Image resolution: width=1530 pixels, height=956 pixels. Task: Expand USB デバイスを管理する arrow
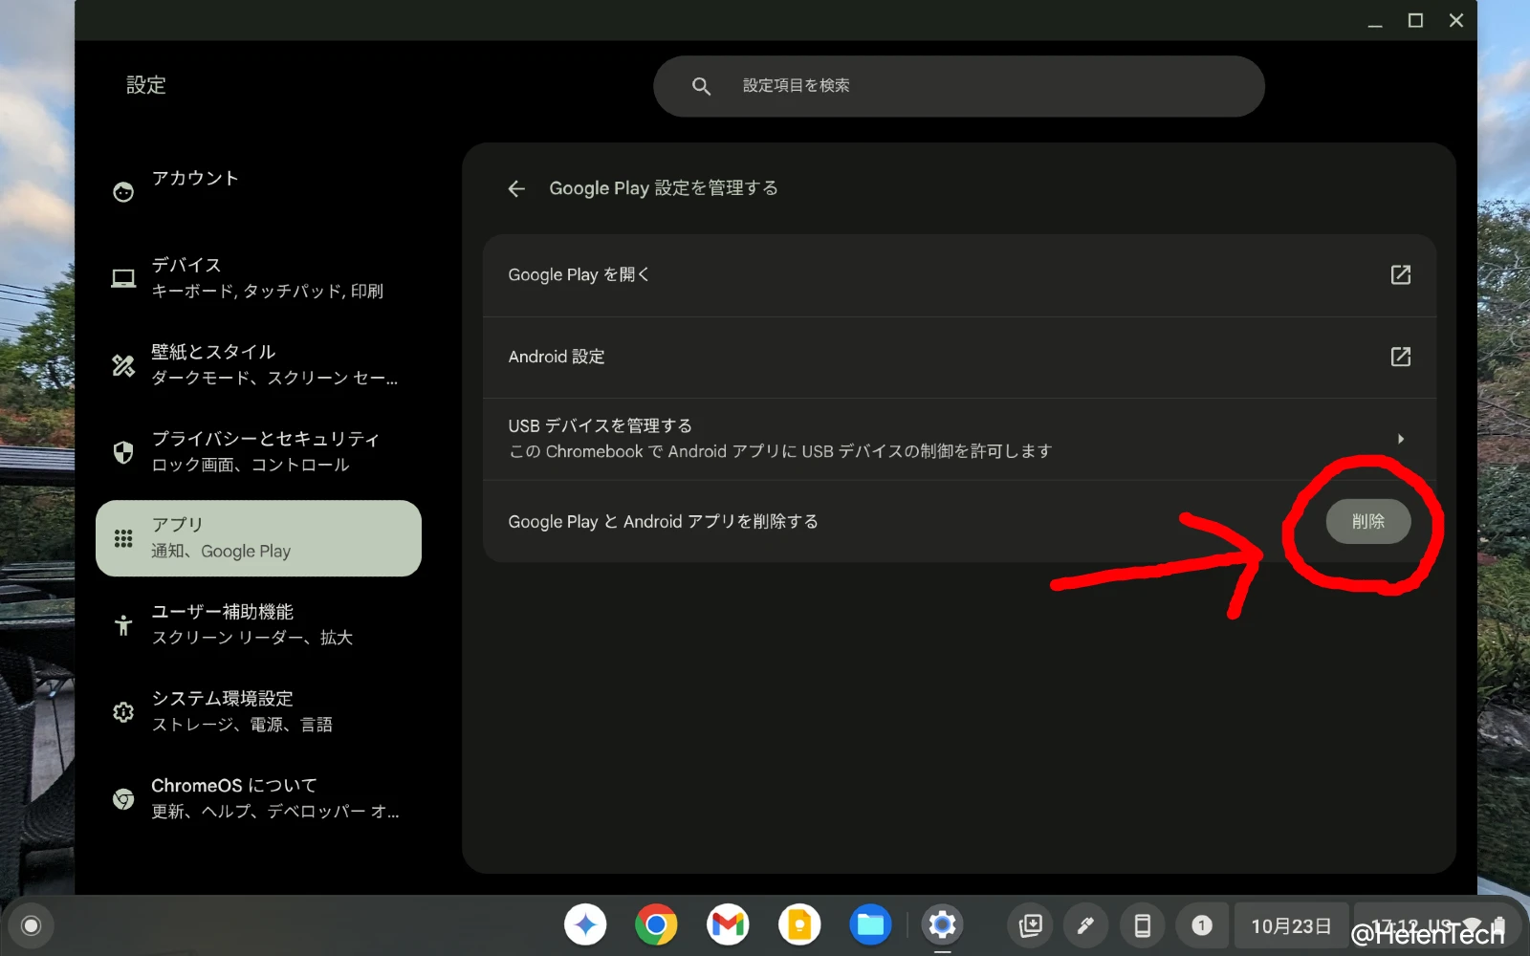click(x=1400, y=439)
